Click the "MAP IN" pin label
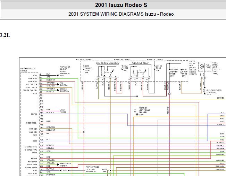Screen dimensions: 226x176 (34, 159)
